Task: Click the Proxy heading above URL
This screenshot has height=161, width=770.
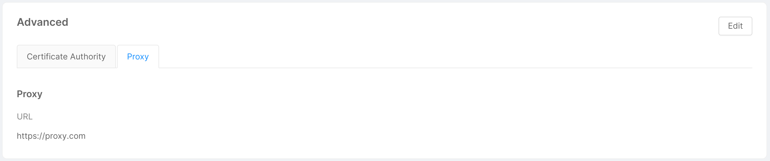Action: point(30,94)
